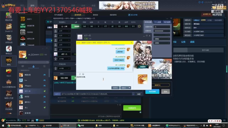Open the channel dropdown left of room chat input
228x128 pixels.
[x=57, y=94]
